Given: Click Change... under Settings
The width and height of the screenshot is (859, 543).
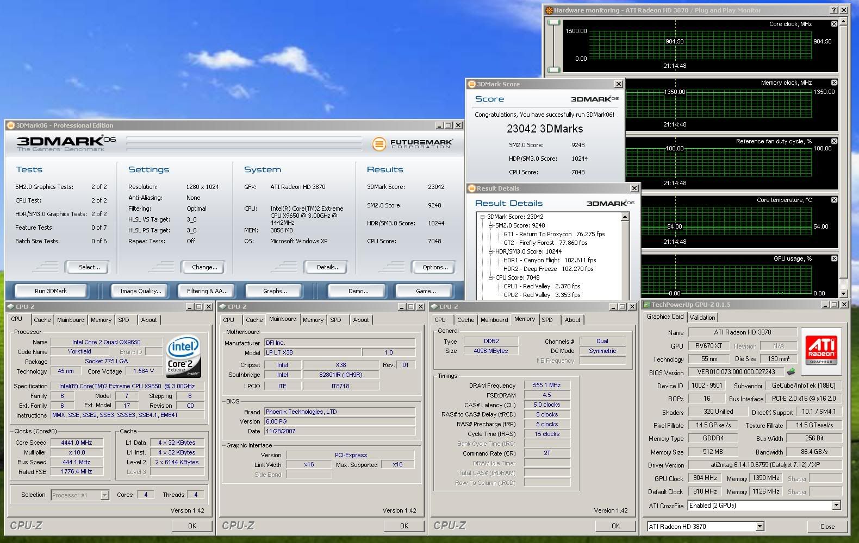Looking at the screenshot, I should 204,267.
